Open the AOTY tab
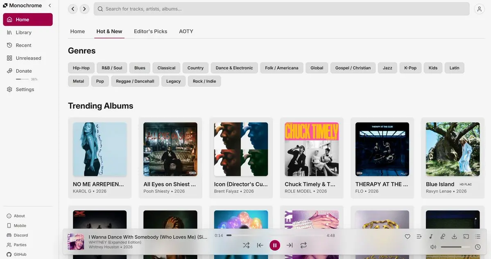The width and height of the screenshot is (491, 259). 186,31
